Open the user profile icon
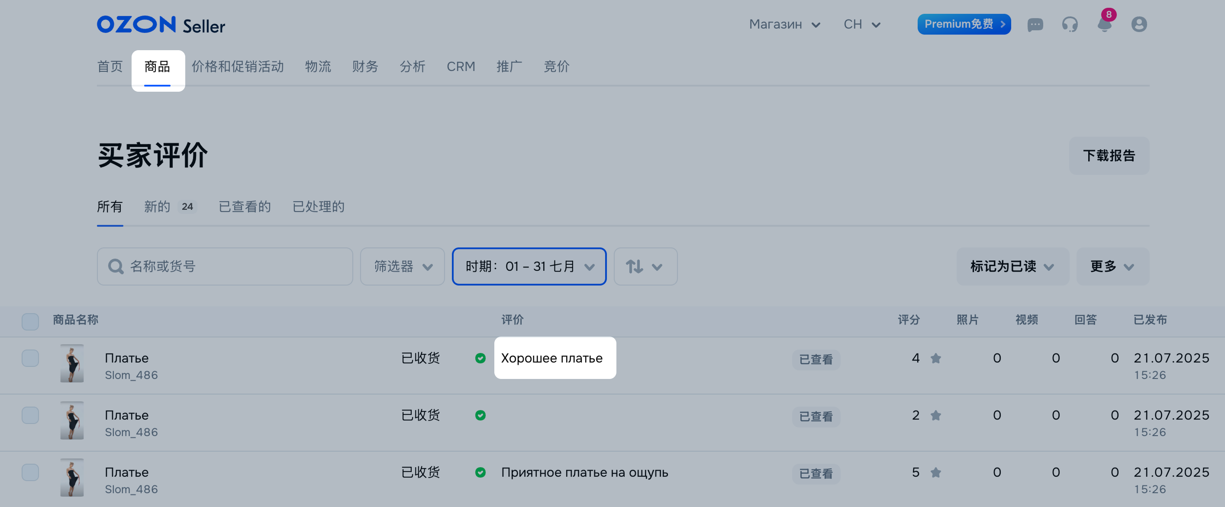1225x507 pixels. (x=1139, y=24)
